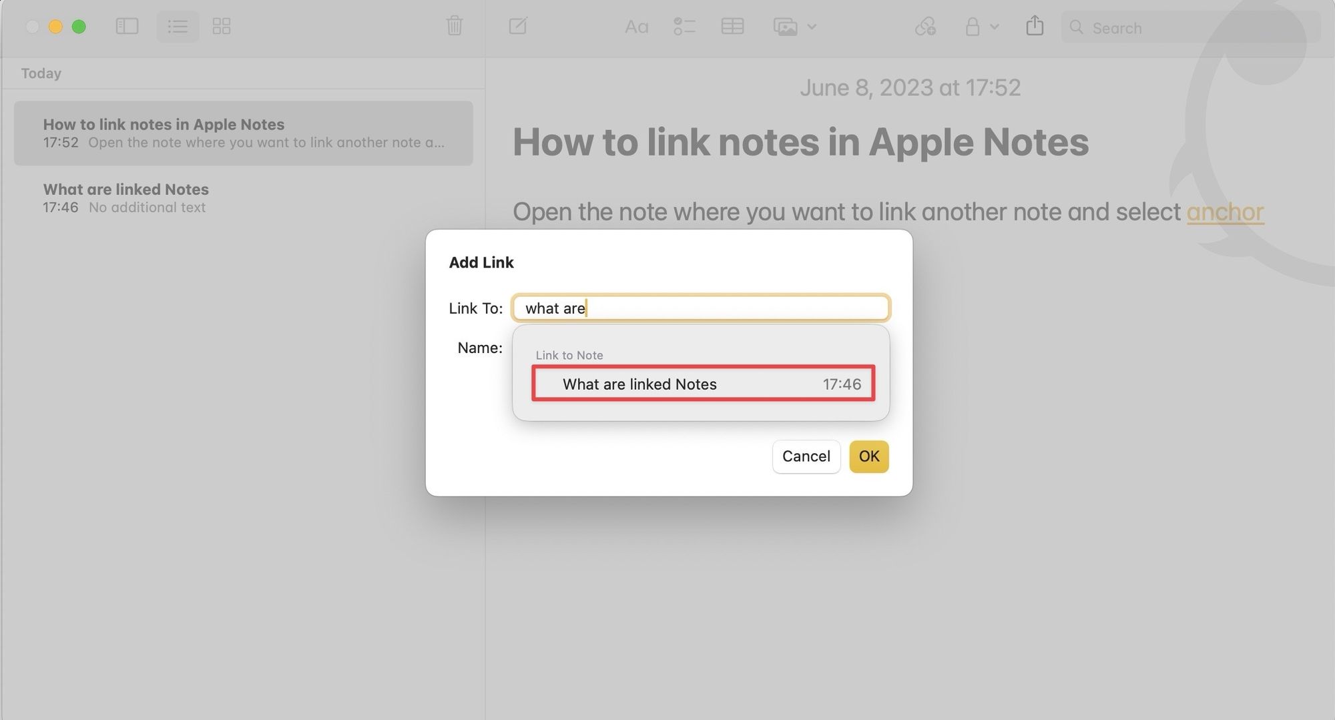Image resolution: width=1335 pixels, height=720 pixels.
Task: Create a new note
Action: 519,26
